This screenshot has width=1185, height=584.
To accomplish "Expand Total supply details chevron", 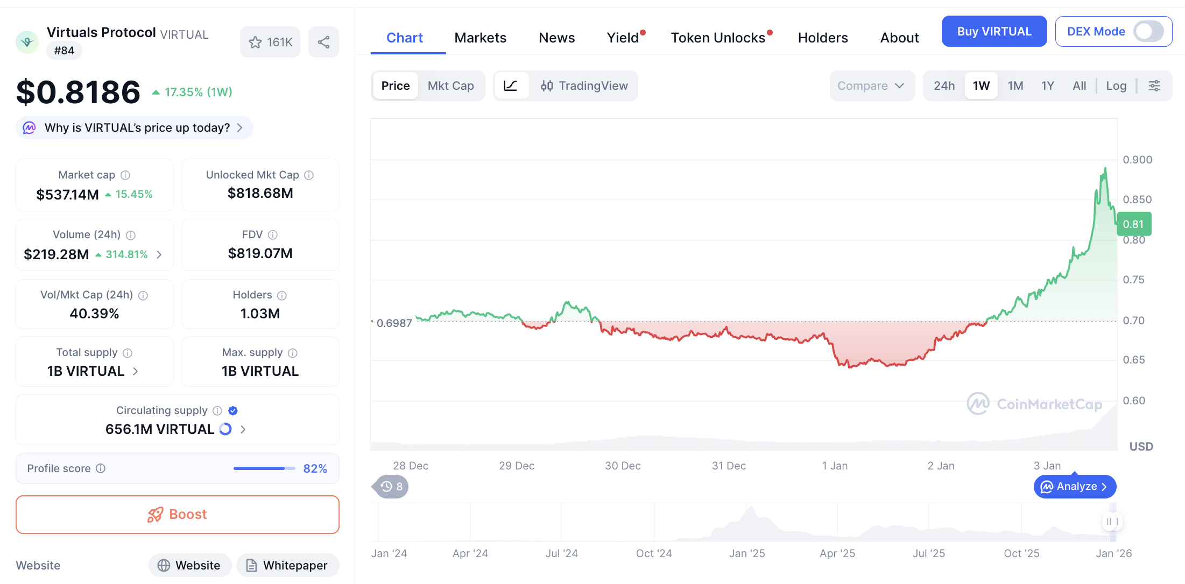I will tap(136, 372).
